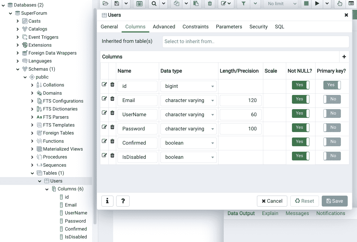Expand the Casts tree node
This screenshot has height=242, width=357.
tap(17, 21)
